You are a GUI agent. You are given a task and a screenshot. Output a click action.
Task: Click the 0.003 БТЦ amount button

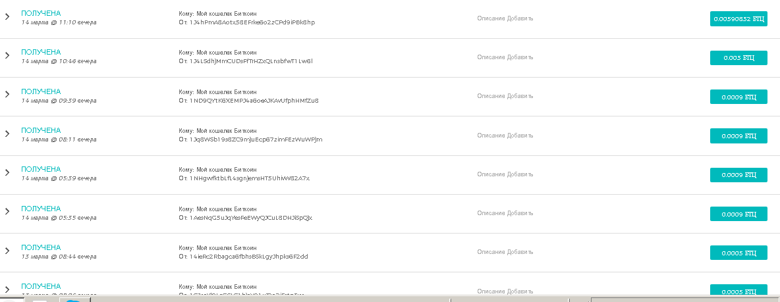pos(738,58)
